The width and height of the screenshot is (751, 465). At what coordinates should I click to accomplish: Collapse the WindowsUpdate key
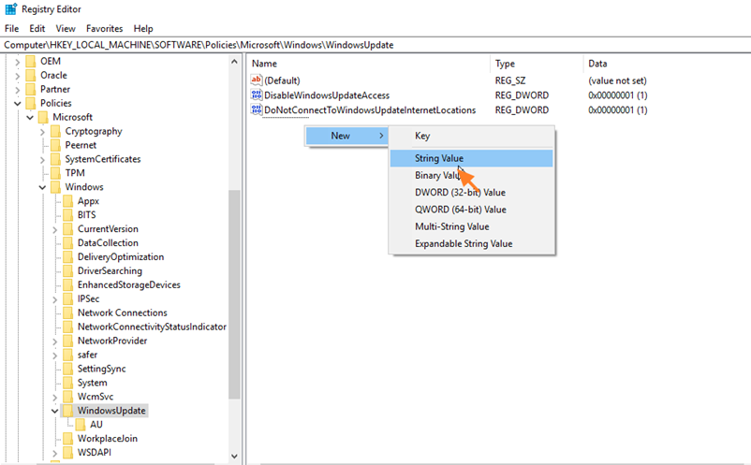pos(54,411)
